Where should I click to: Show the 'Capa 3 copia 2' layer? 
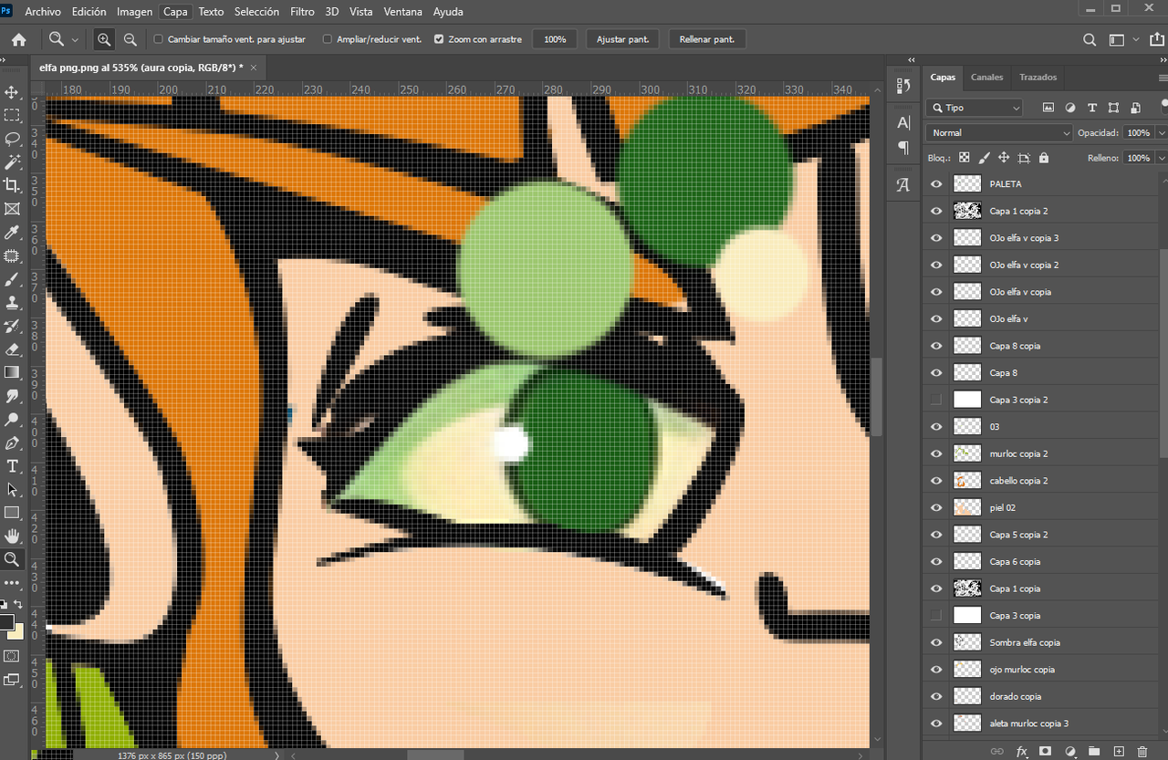click(936, 400)
